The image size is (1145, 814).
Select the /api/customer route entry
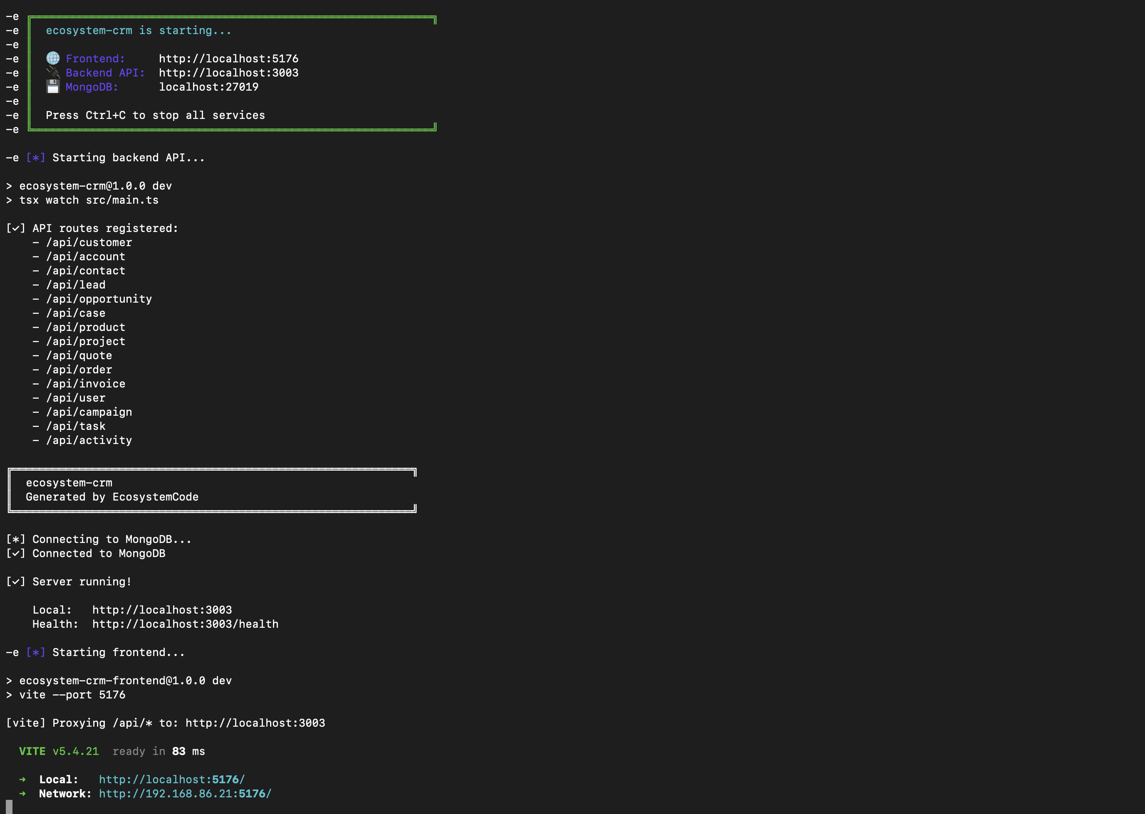89,242
